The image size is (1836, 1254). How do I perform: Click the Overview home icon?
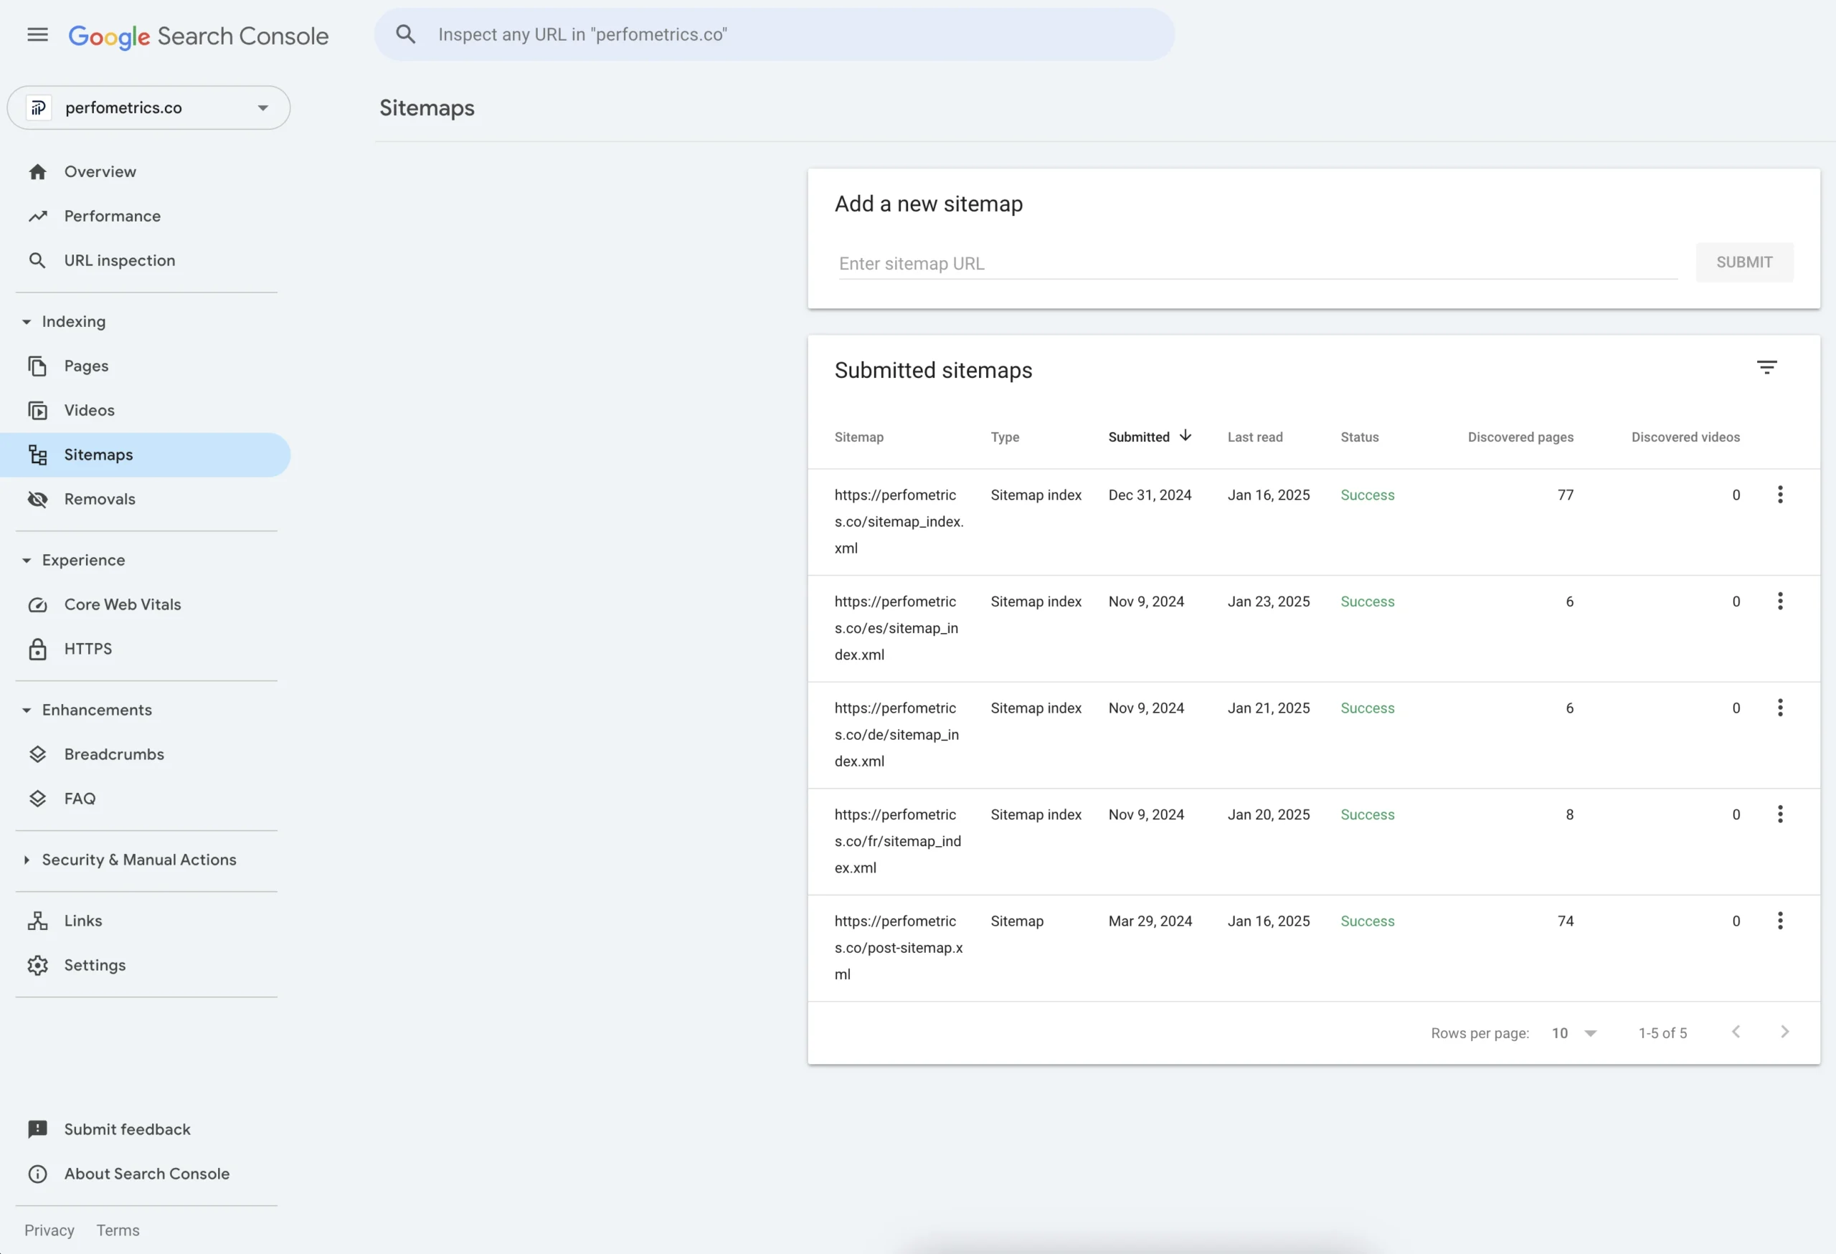pyautogui.click(x=37, y=171)
